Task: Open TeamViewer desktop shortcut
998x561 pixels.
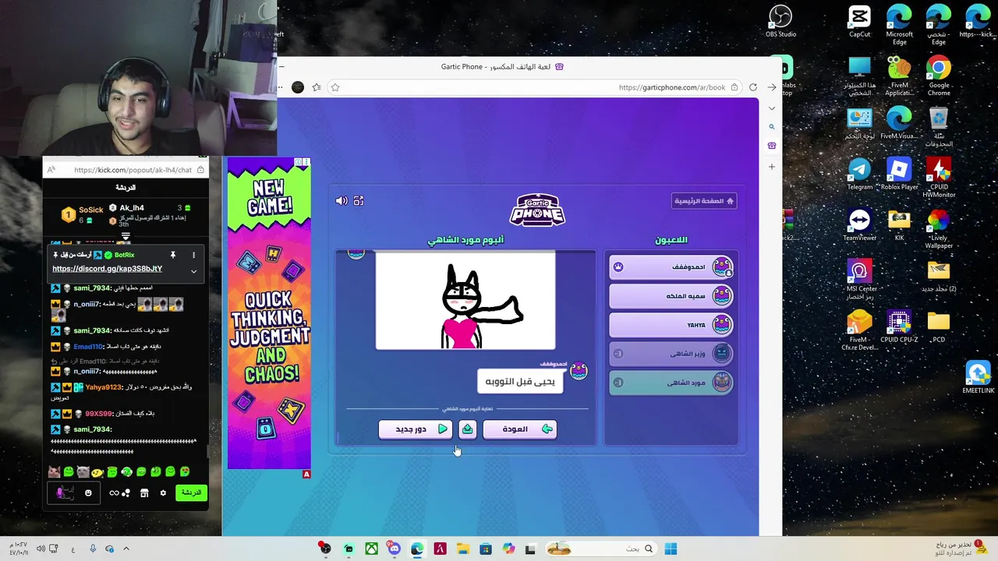Action: pyautogui.click(x=859, y=224)
